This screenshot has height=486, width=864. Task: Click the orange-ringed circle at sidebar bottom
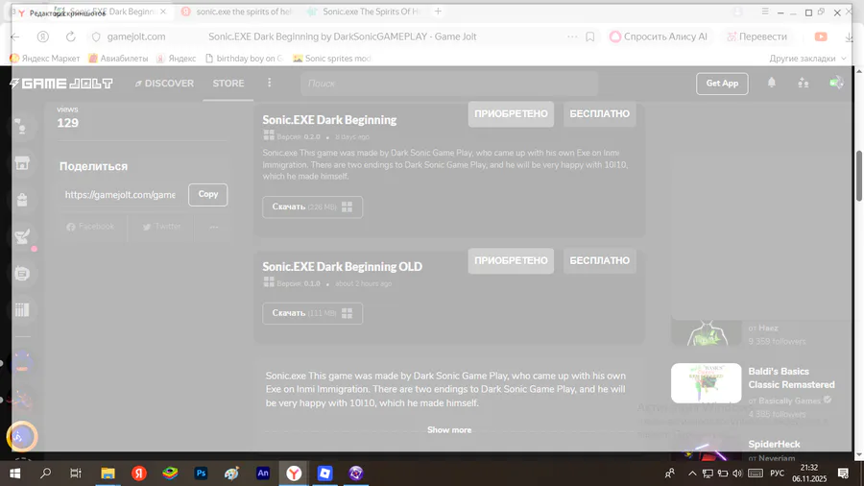pyautogui.click(x=22, y=437)
